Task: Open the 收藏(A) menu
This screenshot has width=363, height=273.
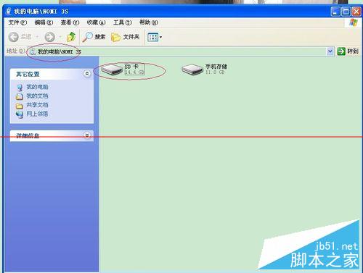Action: coord(96,22)
